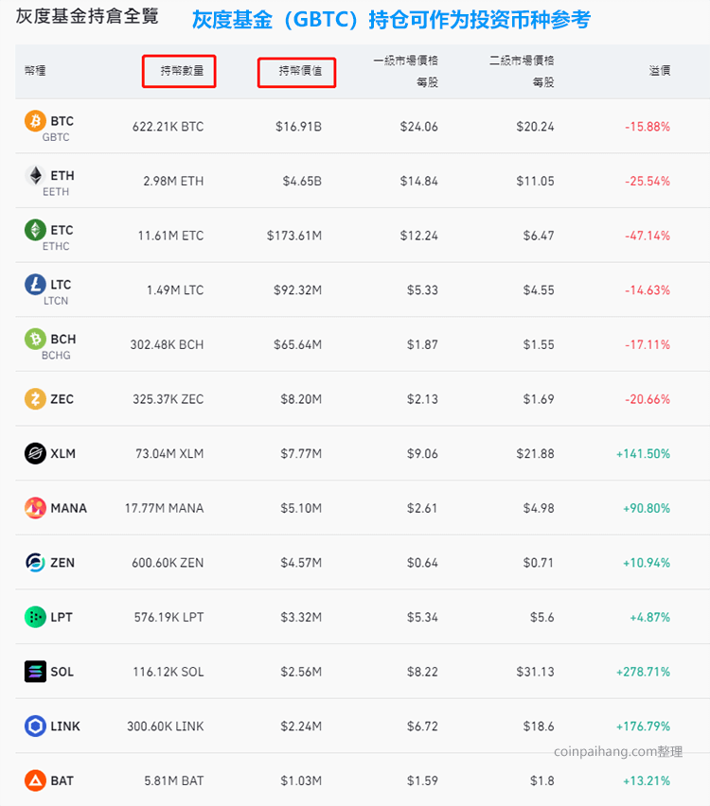710x806 pixels.
Task: Select the 600.60K ZEN holdings value
Action: [x=168, y=562]
